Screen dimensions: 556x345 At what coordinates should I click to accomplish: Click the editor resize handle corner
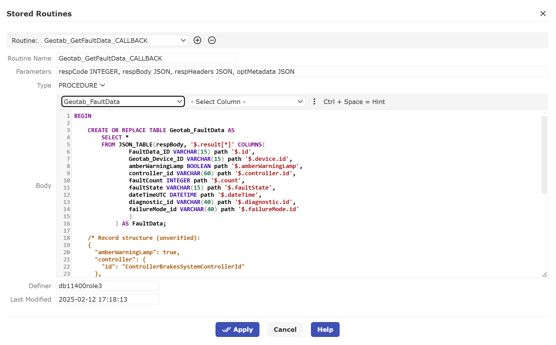pyautogui.click(x=545, y=275)
